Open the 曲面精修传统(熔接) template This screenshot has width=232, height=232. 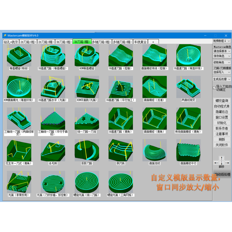coord(155,55)
